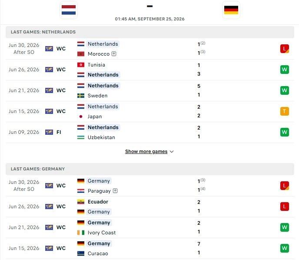
Task: Click the green W badge for Germany-Curacao
Action: 285,248
